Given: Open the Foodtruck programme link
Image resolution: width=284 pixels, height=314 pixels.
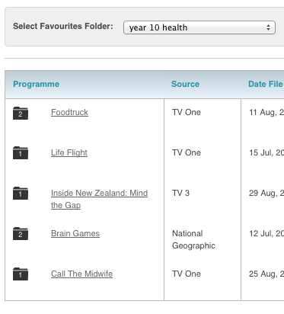Looking at the screenshot, I should (69, 112).
